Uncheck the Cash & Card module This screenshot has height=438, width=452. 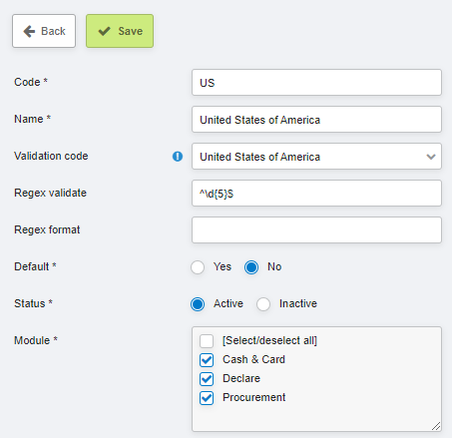(x=207, y=360)
